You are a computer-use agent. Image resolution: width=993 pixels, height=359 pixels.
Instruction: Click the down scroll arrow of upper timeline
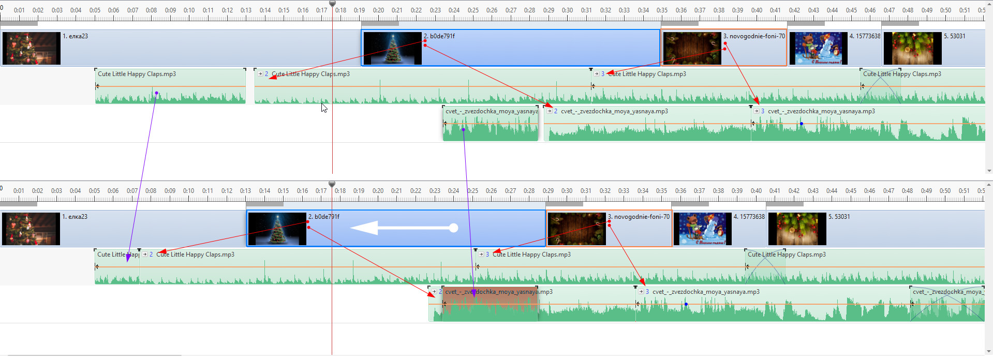989,171
